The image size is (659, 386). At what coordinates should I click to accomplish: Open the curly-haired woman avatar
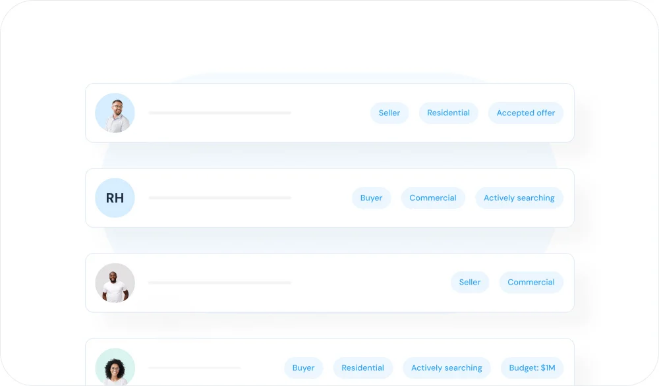tap(115, 367)
